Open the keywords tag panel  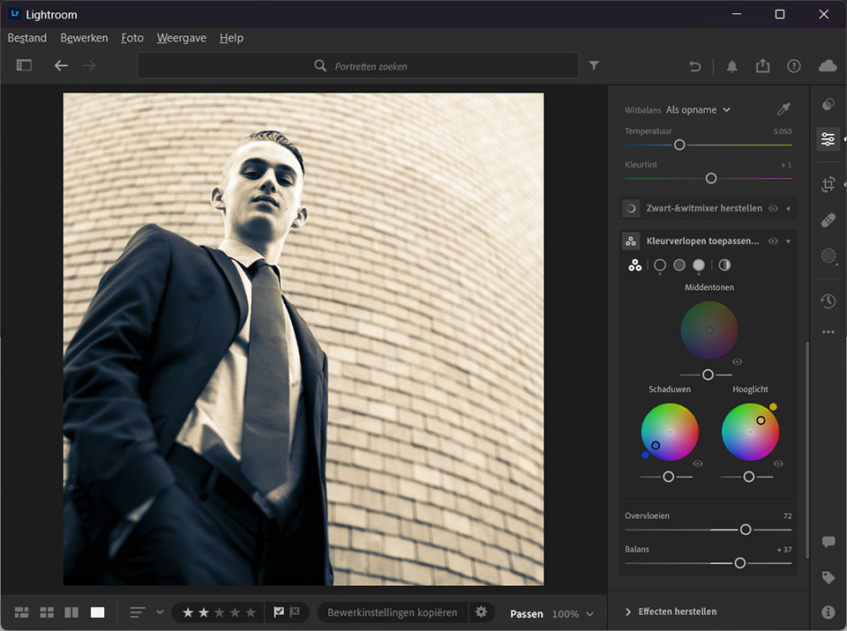(x=828, y=577)
